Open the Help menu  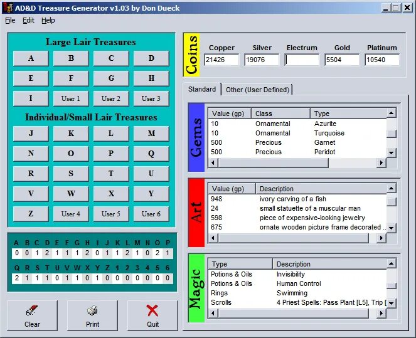[48, 21]
